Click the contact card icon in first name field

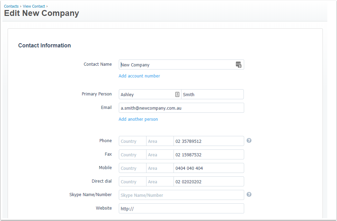coord(177,94)
